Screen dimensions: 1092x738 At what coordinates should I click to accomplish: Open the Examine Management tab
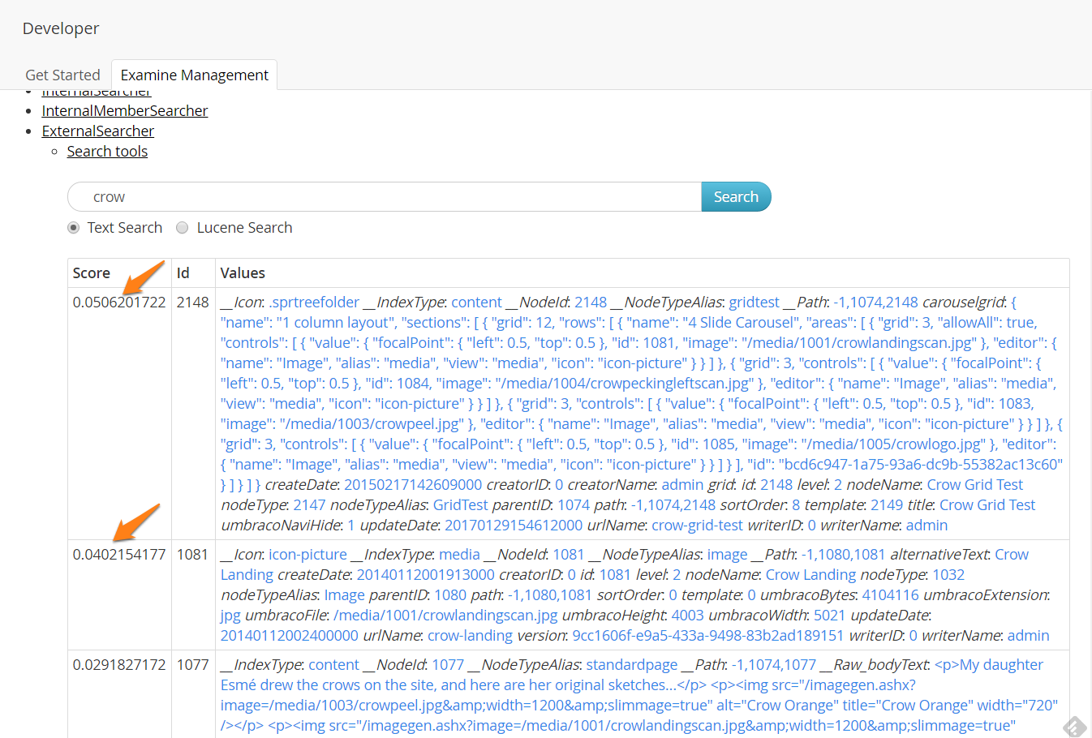[x=194, y=75]
